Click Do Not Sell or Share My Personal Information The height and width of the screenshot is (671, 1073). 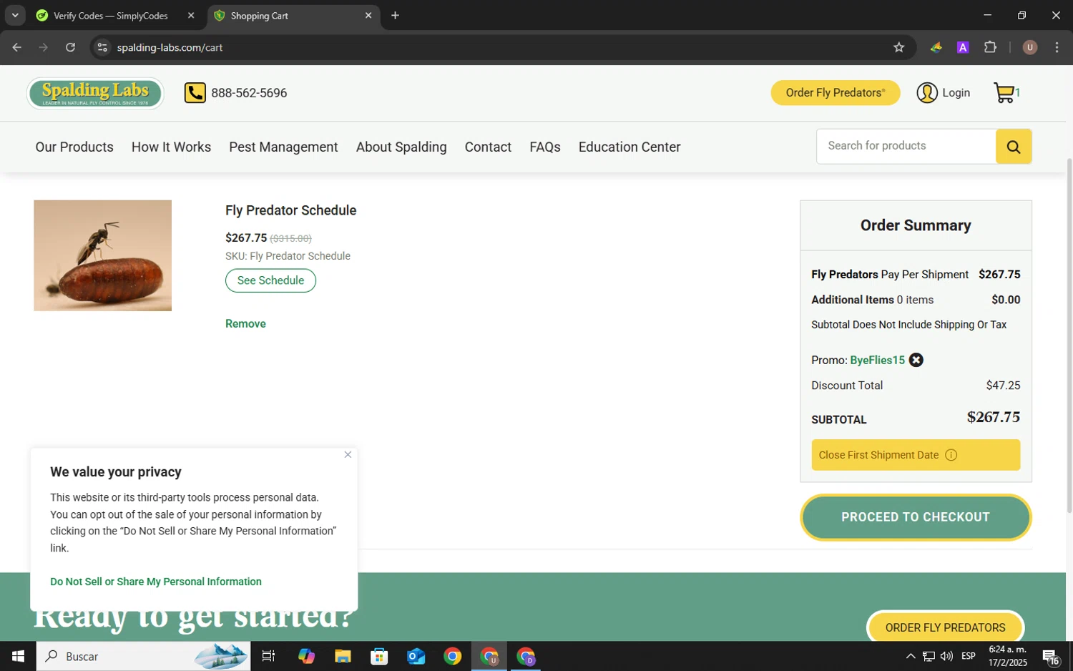[x=156, y=582]
